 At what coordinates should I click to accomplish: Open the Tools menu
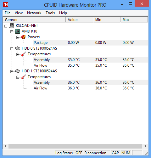click(x=50, y=13)
